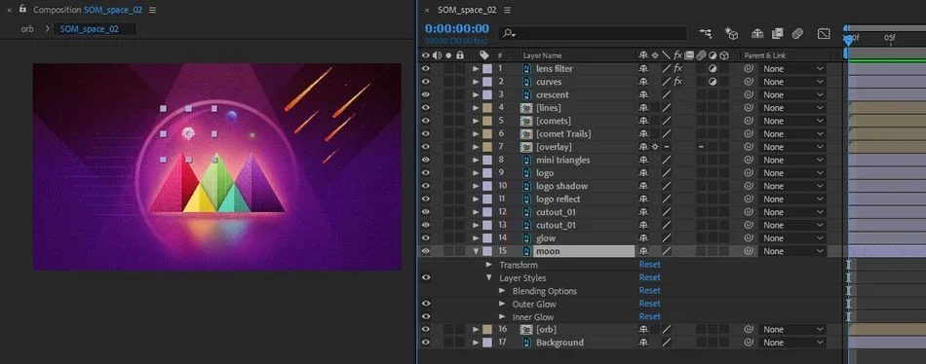Click the lines precomp layer icon

526,108
